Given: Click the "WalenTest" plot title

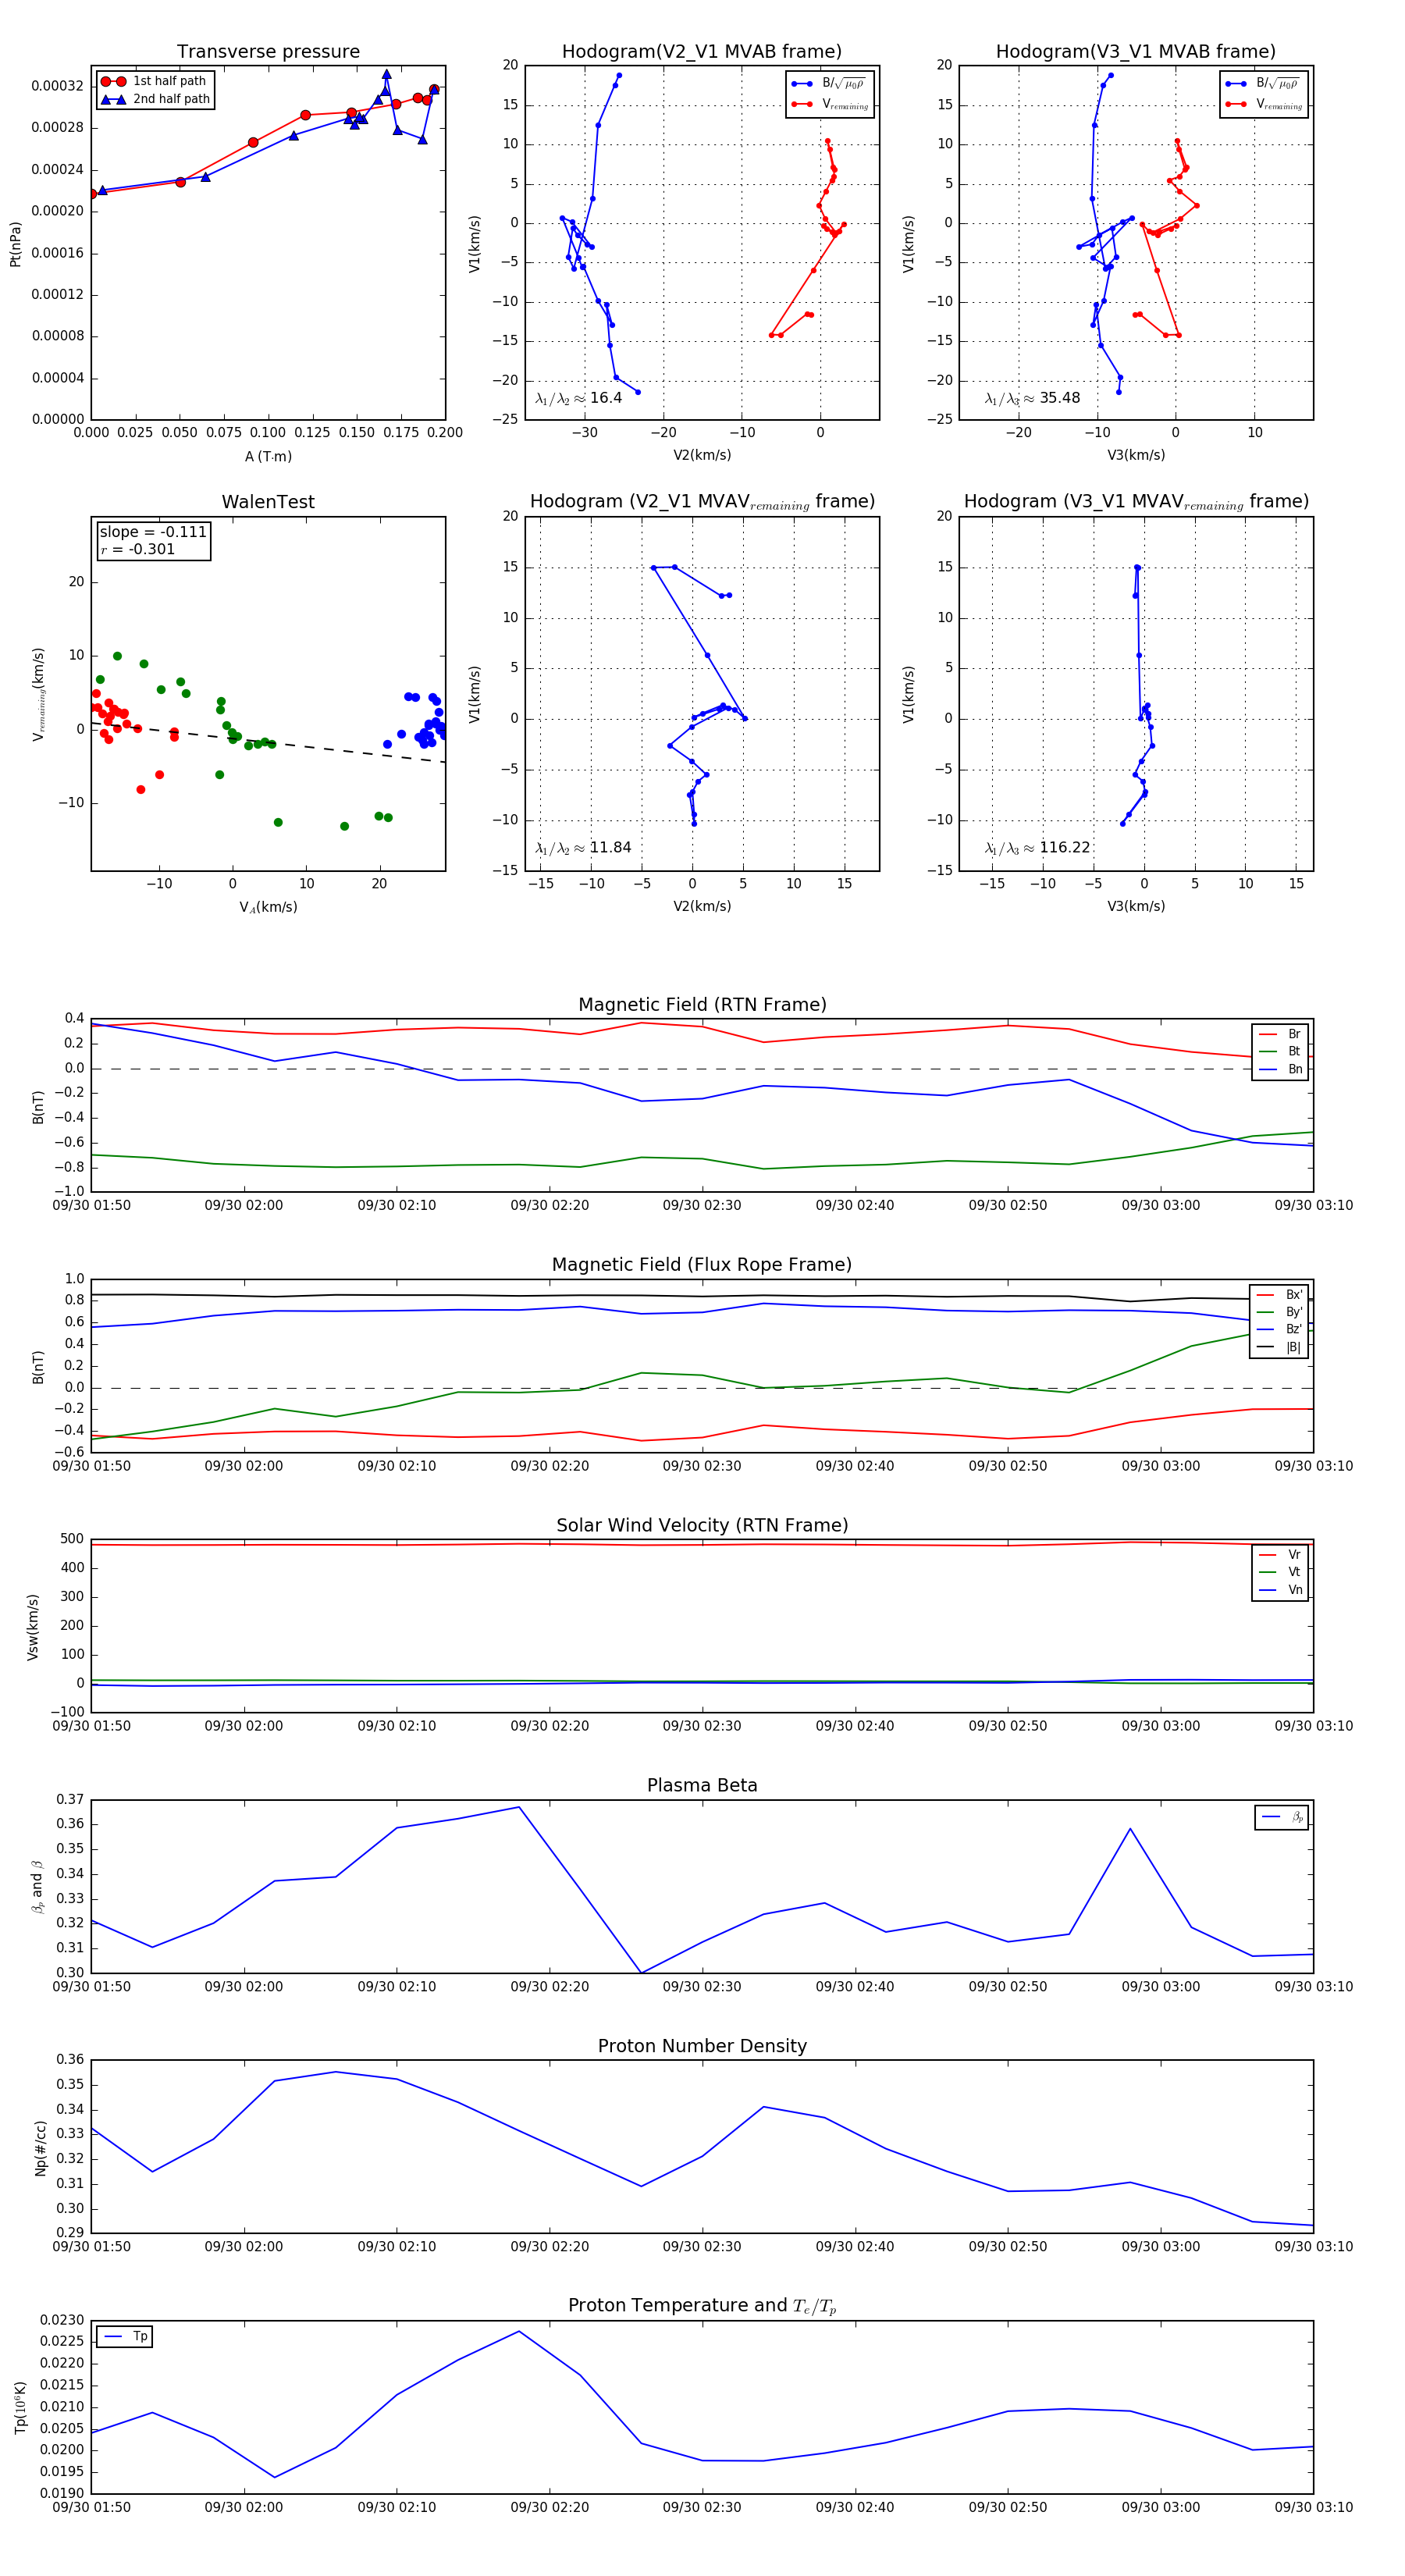Looking at the screenshot, I should (268, 502).
